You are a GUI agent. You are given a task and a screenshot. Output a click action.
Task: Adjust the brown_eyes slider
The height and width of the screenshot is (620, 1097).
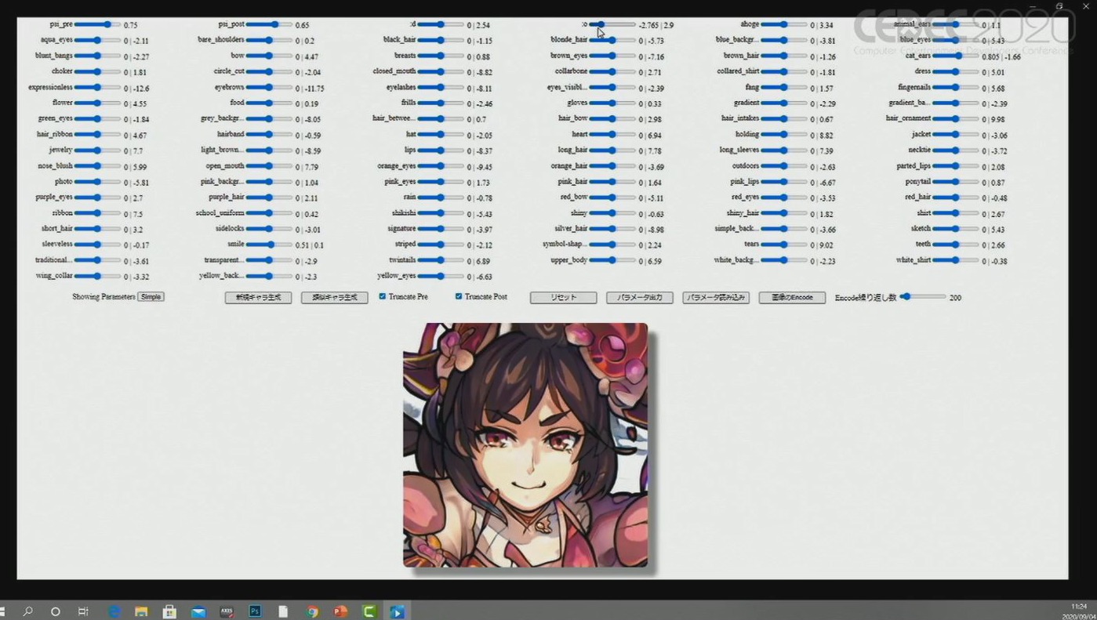612,56
